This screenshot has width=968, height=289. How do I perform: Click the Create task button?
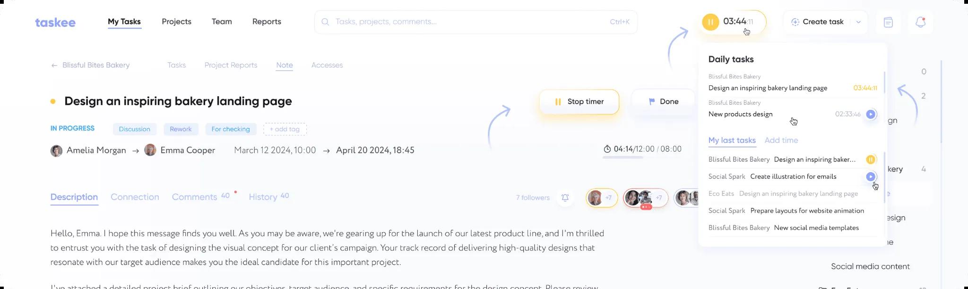pos(817,22)
